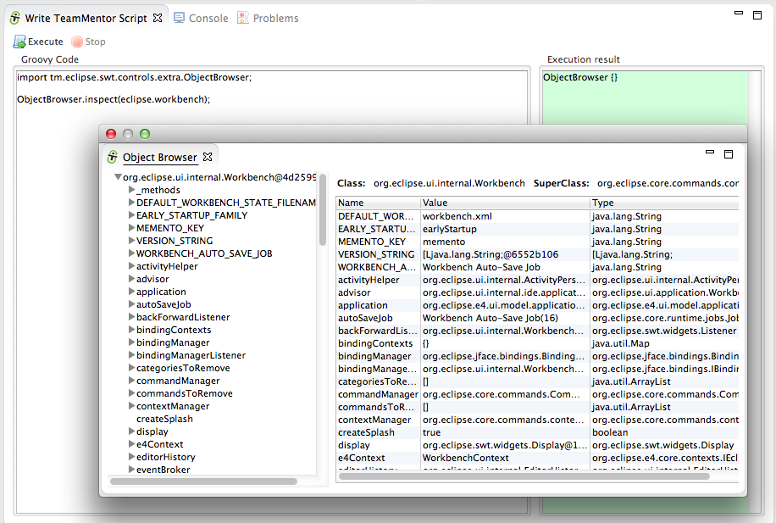This screenshot has width=776, height=523.
Task: Sort table by the Value column header
Action: pos(505,203)
